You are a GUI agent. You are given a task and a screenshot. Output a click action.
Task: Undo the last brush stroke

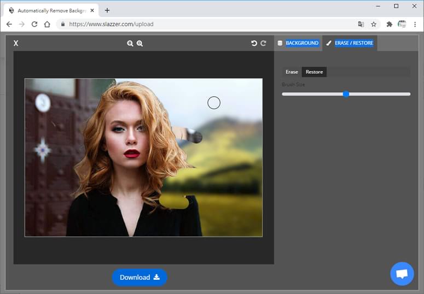point(254,43)
